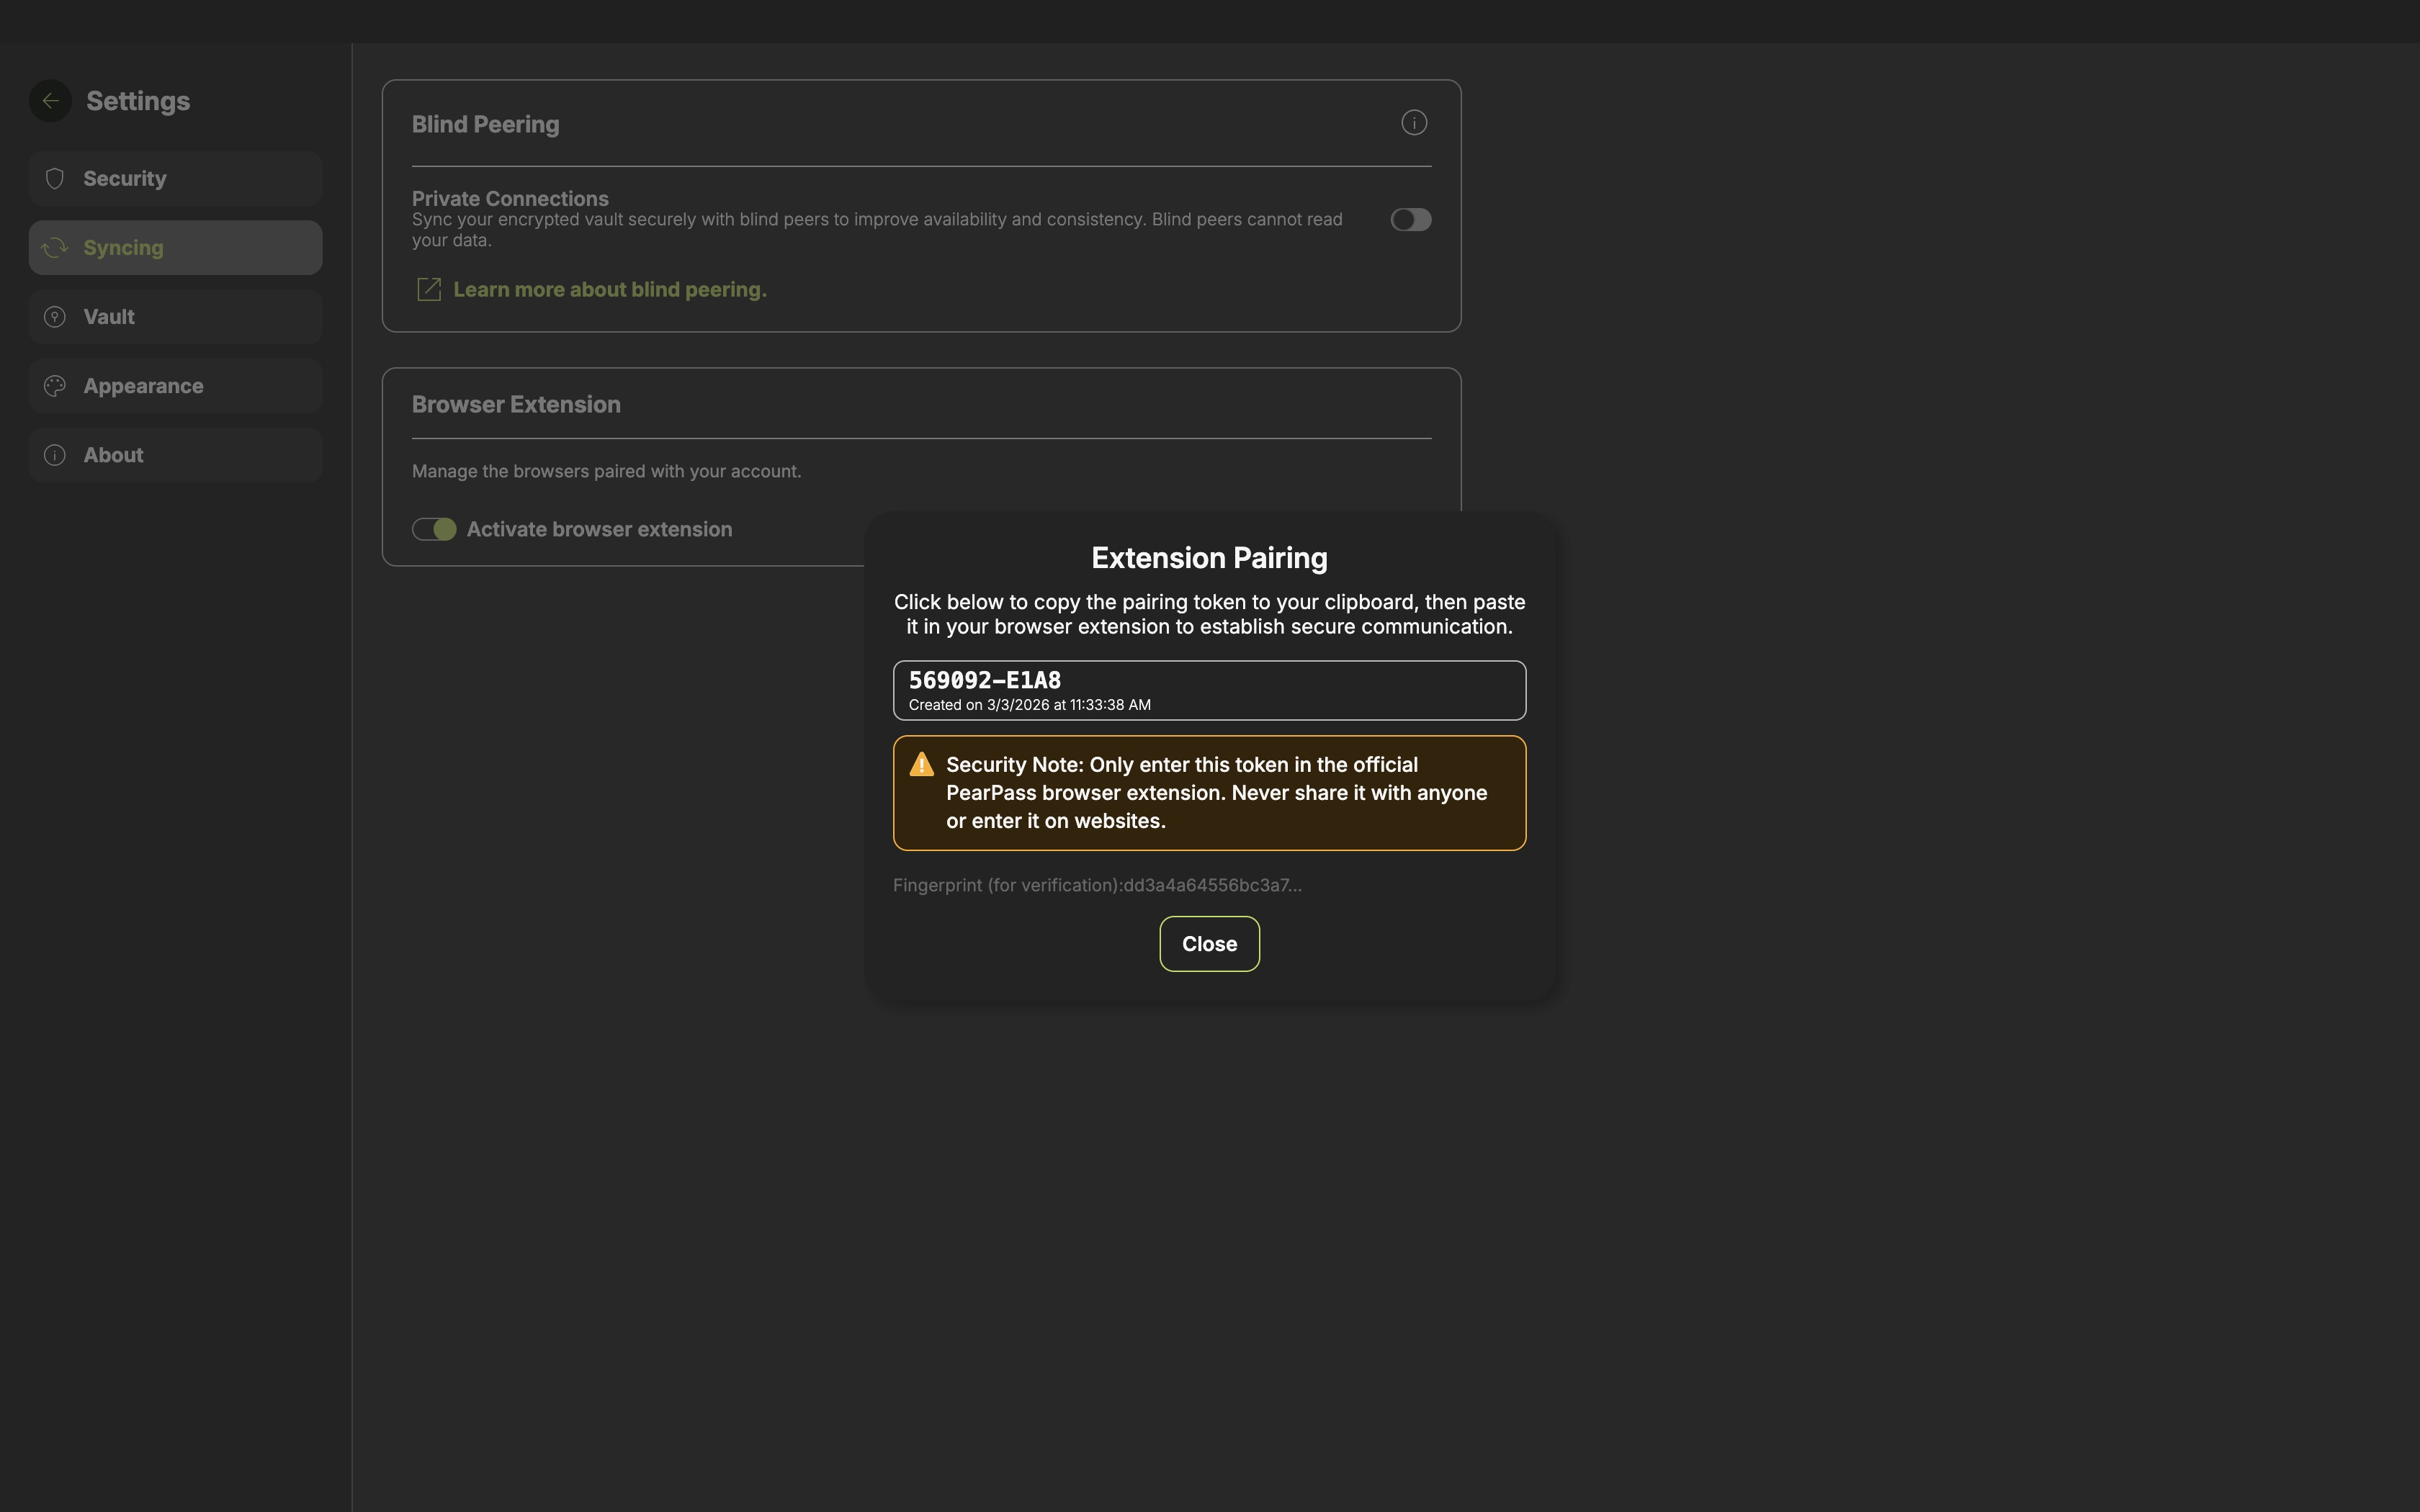Open the About settings tab

tap(175, 455)
